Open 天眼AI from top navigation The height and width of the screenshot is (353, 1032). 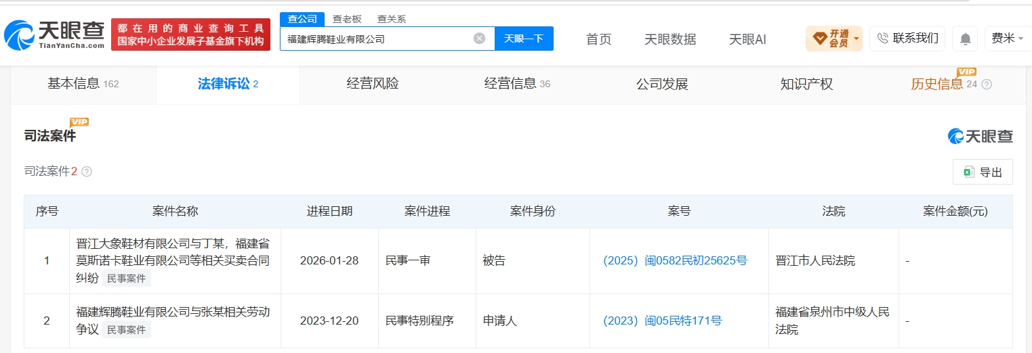coord(747,39)
